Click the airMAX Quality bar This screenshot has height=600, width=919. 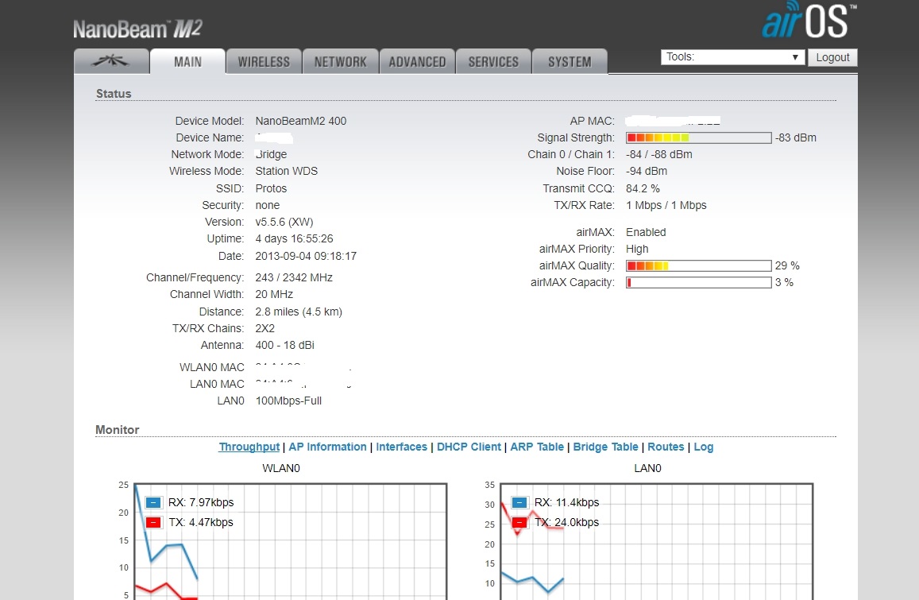699,265
